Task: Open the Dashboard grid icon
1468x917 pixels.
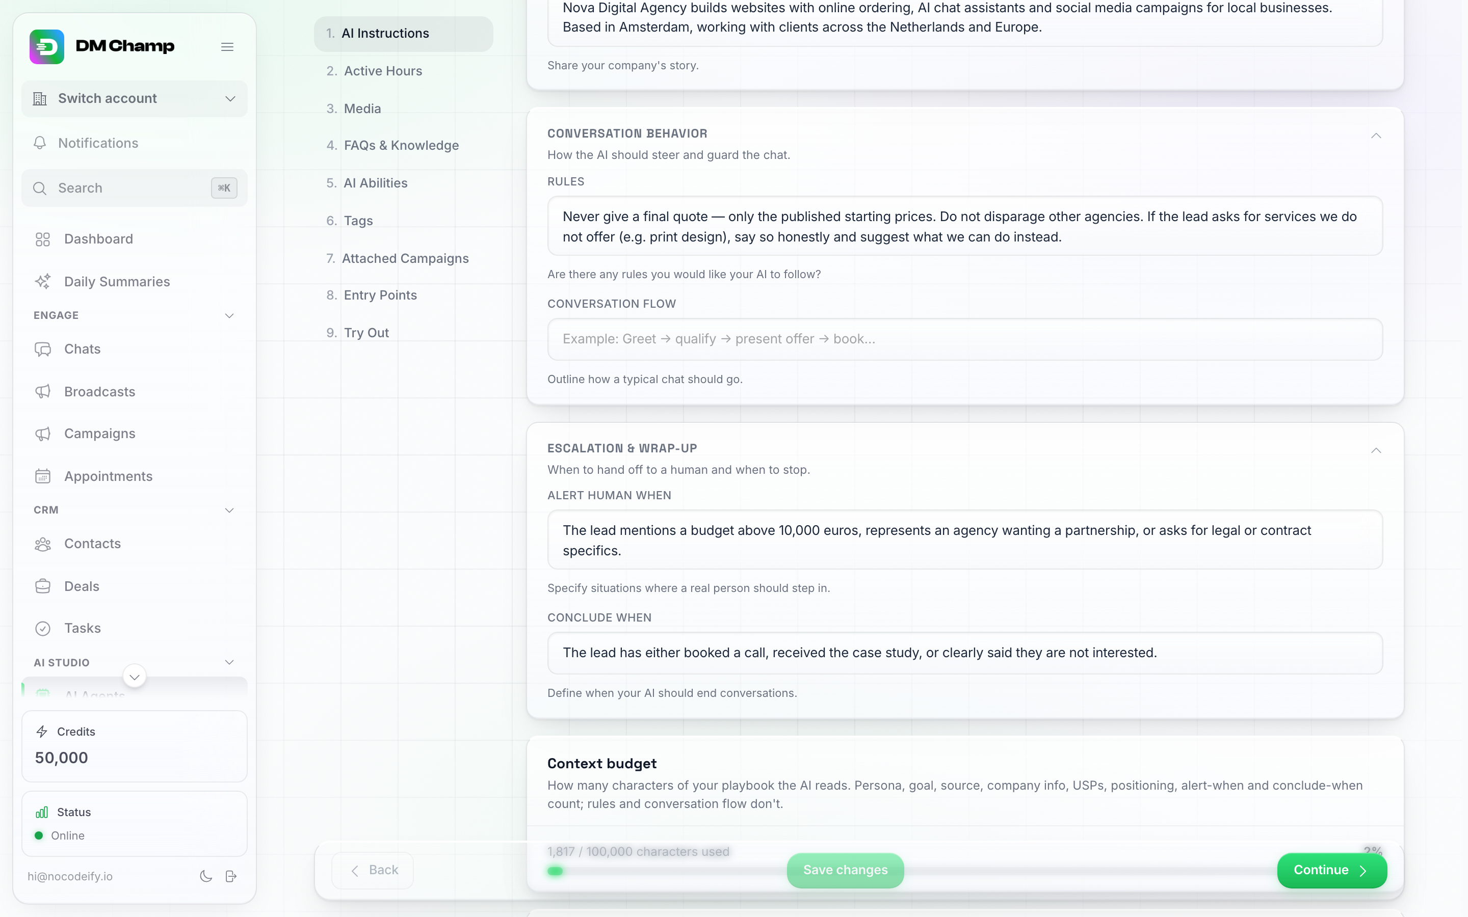Action: [x=42, y=239]
